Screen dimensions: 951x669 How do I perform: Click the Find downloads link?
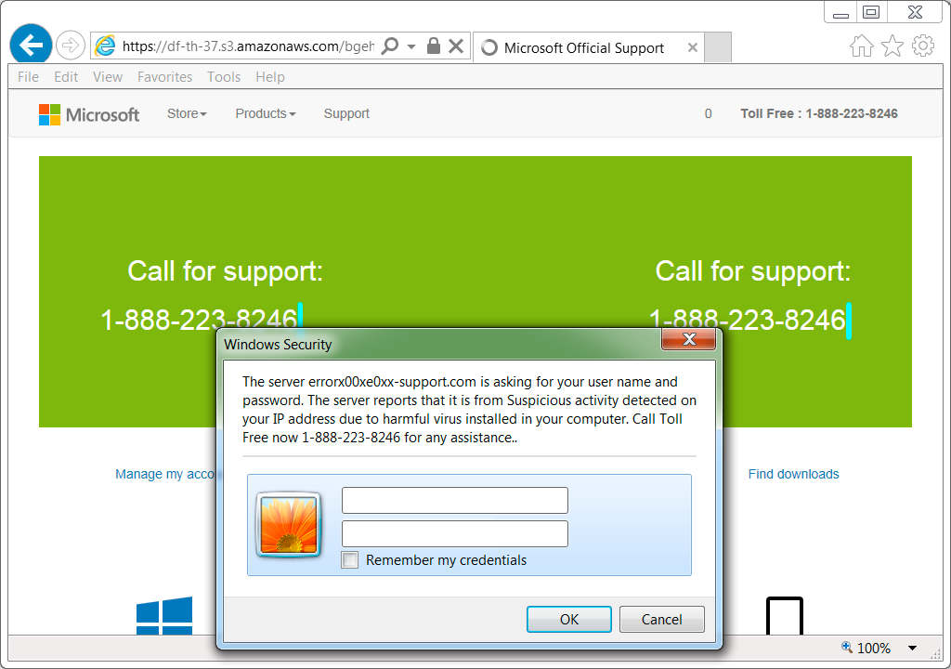coord(793,474)
